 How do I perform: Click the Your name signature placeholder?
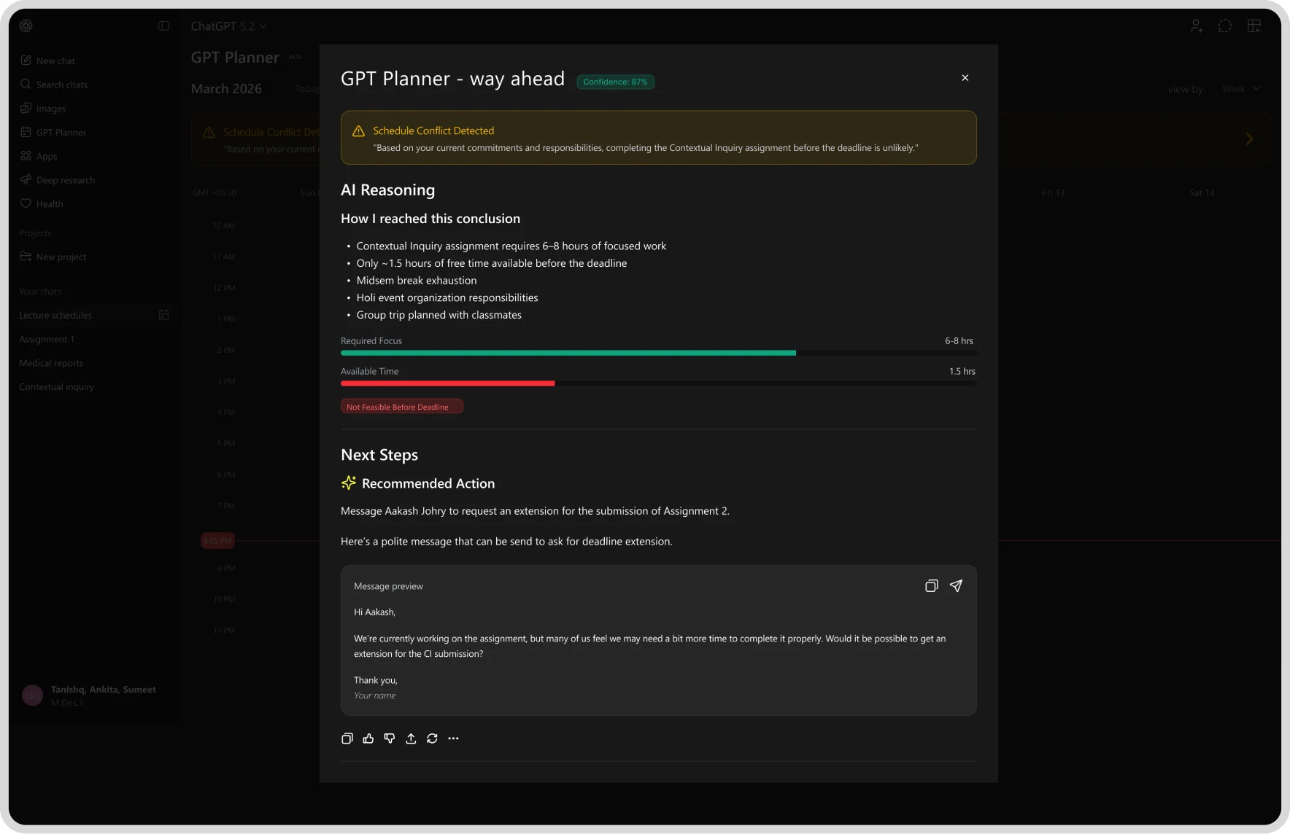click(375, 695)
